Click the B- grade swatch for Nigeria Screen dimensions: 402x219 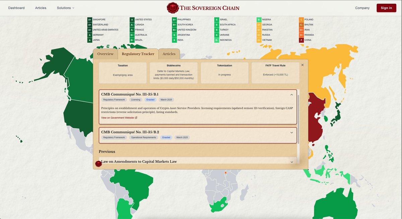point(259,19)
